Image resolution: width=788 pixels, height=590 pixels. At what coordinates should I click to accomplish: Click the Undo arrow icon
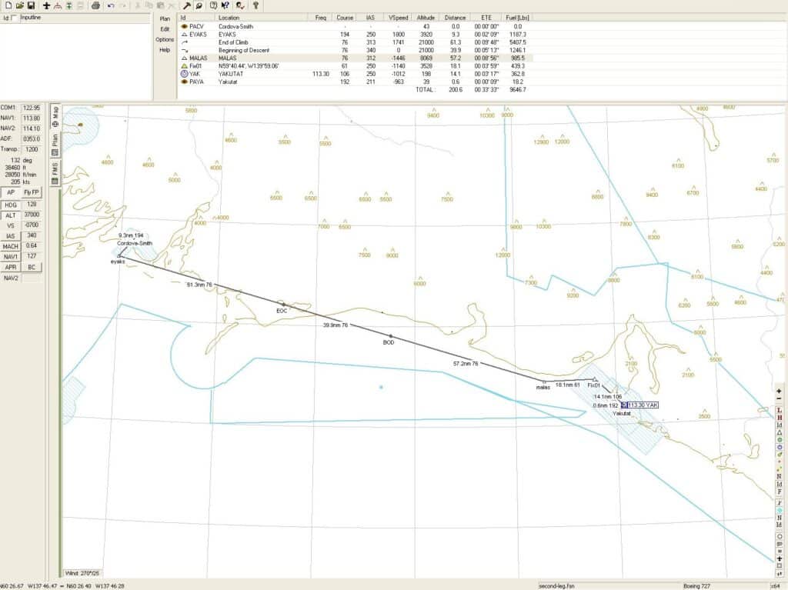(x=112, y=5)
